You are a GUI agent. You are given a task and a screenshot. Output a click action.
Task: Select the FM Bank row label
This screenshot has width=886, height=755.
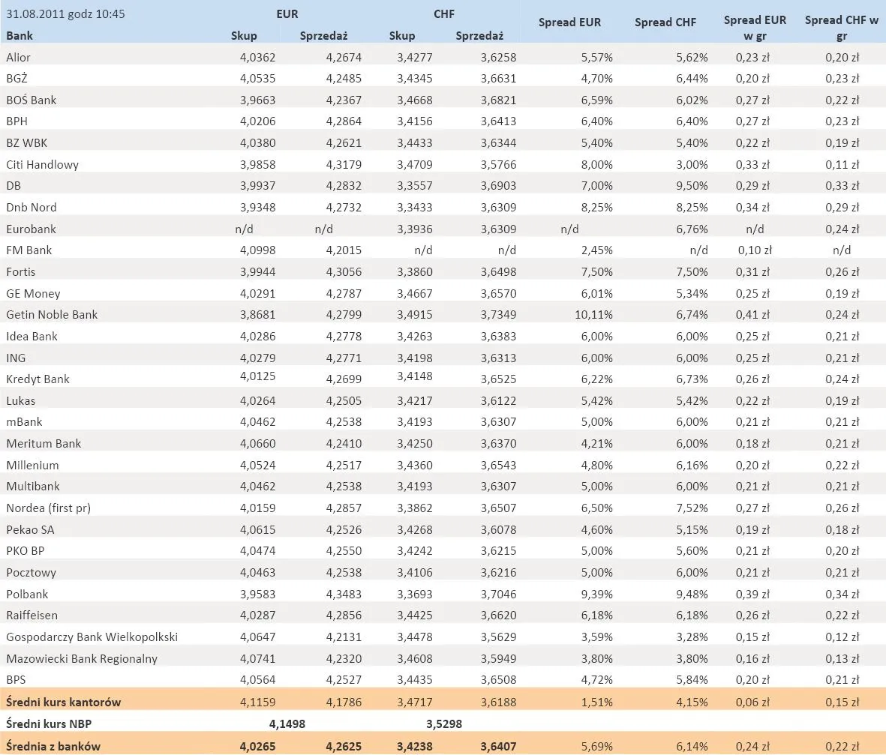coord(29,250)
